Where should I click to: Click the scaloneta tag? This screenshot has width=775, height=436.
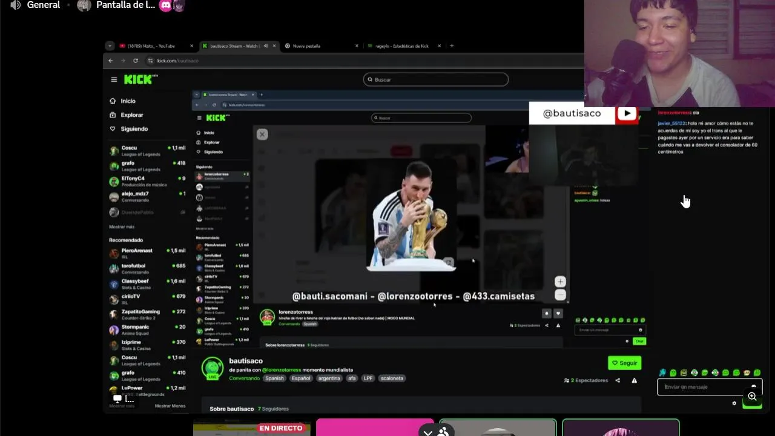pos(392,378)
